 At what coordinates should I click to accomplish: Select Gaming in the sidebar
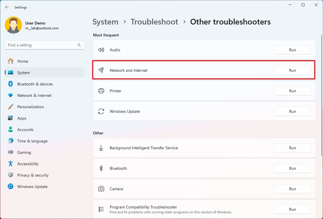point(24,152)
